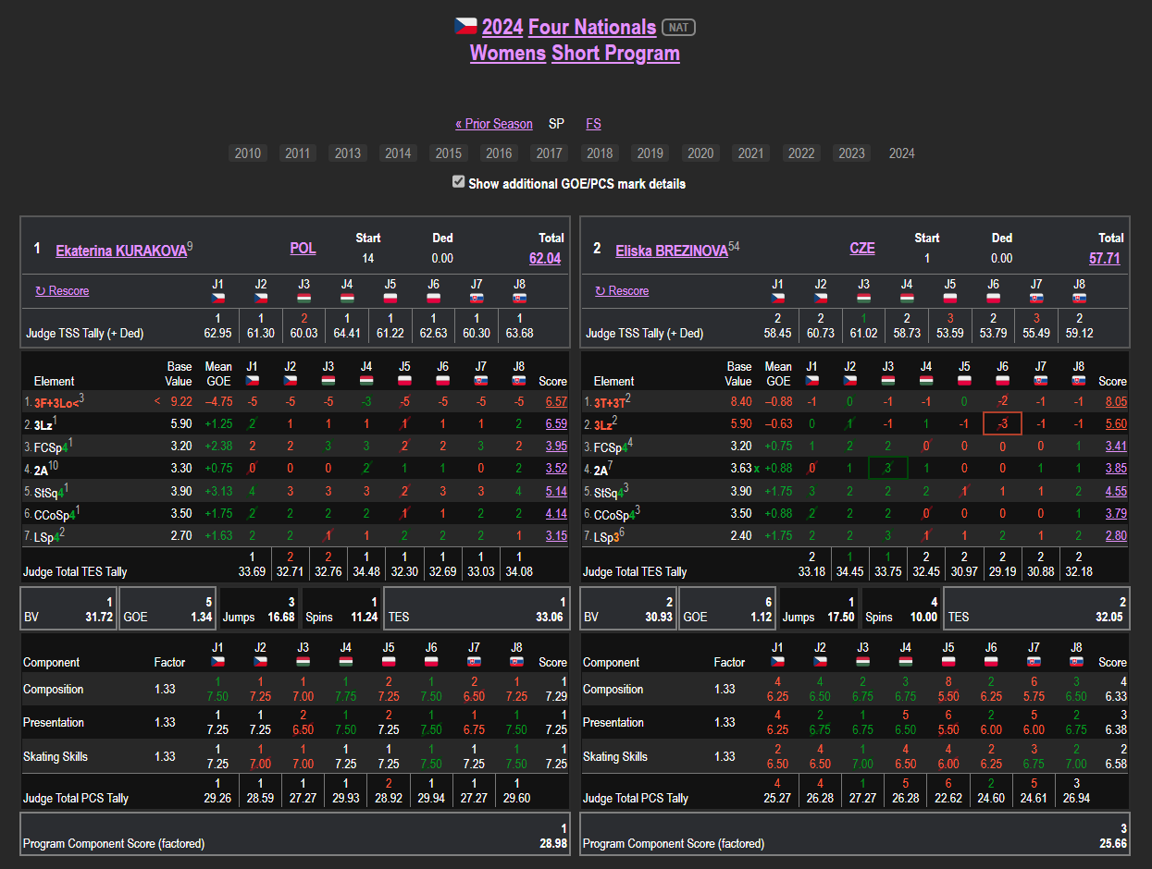
Task: Click J2 Czech flag in Brezinova's judge header
Action: pos(821,298)
